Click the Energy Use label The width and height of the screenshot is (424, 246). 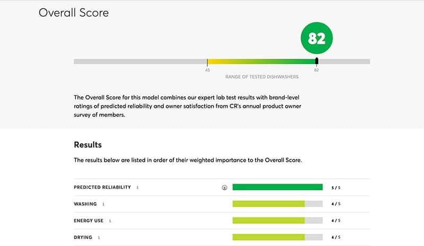point(89,221)
